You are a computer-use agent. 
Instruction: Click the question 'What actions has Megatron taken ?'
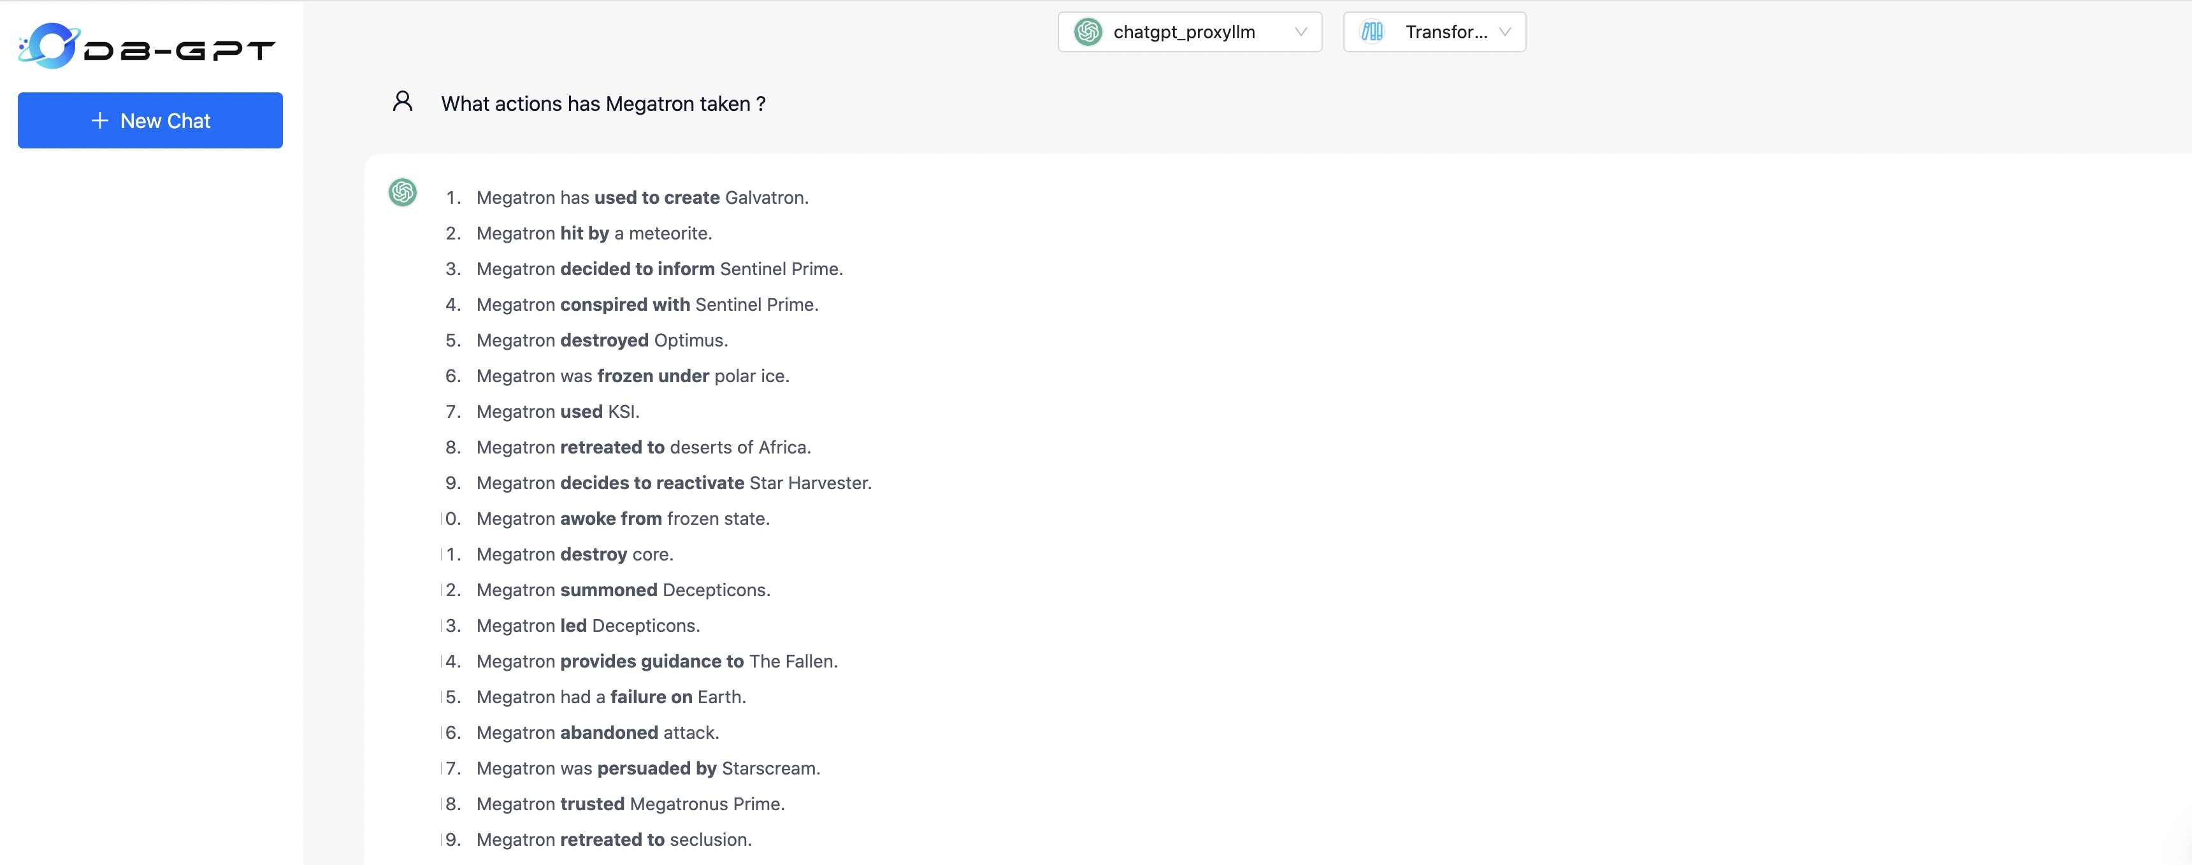point(602,104)
